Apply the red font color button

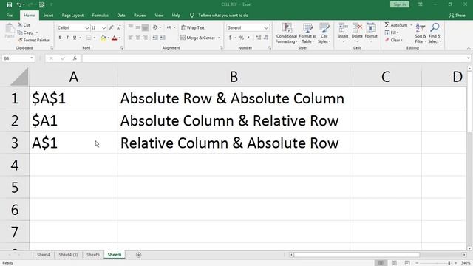115,38
